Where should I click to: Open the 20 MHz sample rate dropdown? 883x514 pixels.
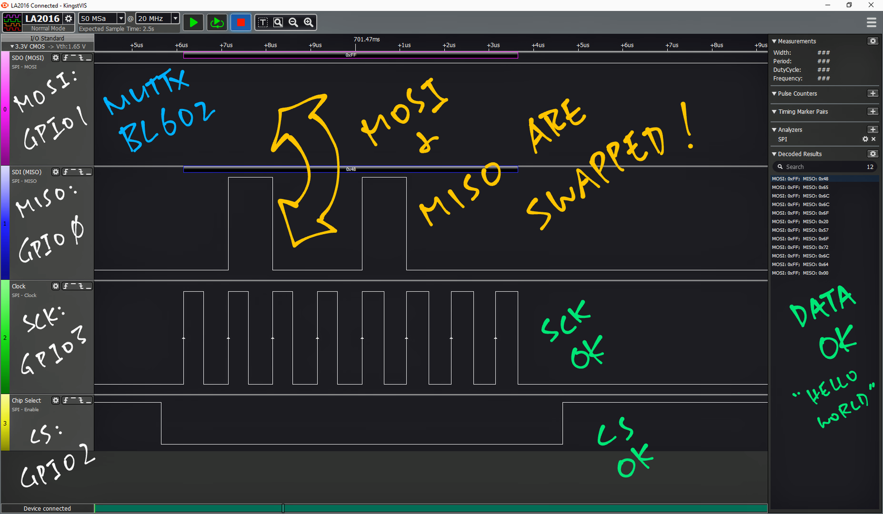[175, 18]
